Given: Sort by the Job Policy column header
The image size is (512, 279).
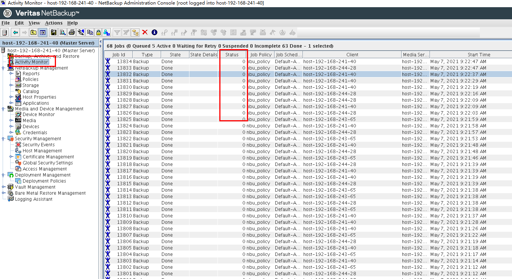Looking at the screenshot, I should pos(261,55).
